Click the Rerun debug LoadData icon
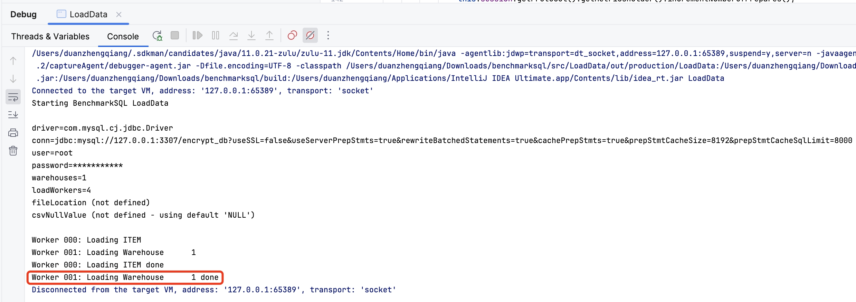The height and width of the screenshot is (302, 856). [158, 36]
